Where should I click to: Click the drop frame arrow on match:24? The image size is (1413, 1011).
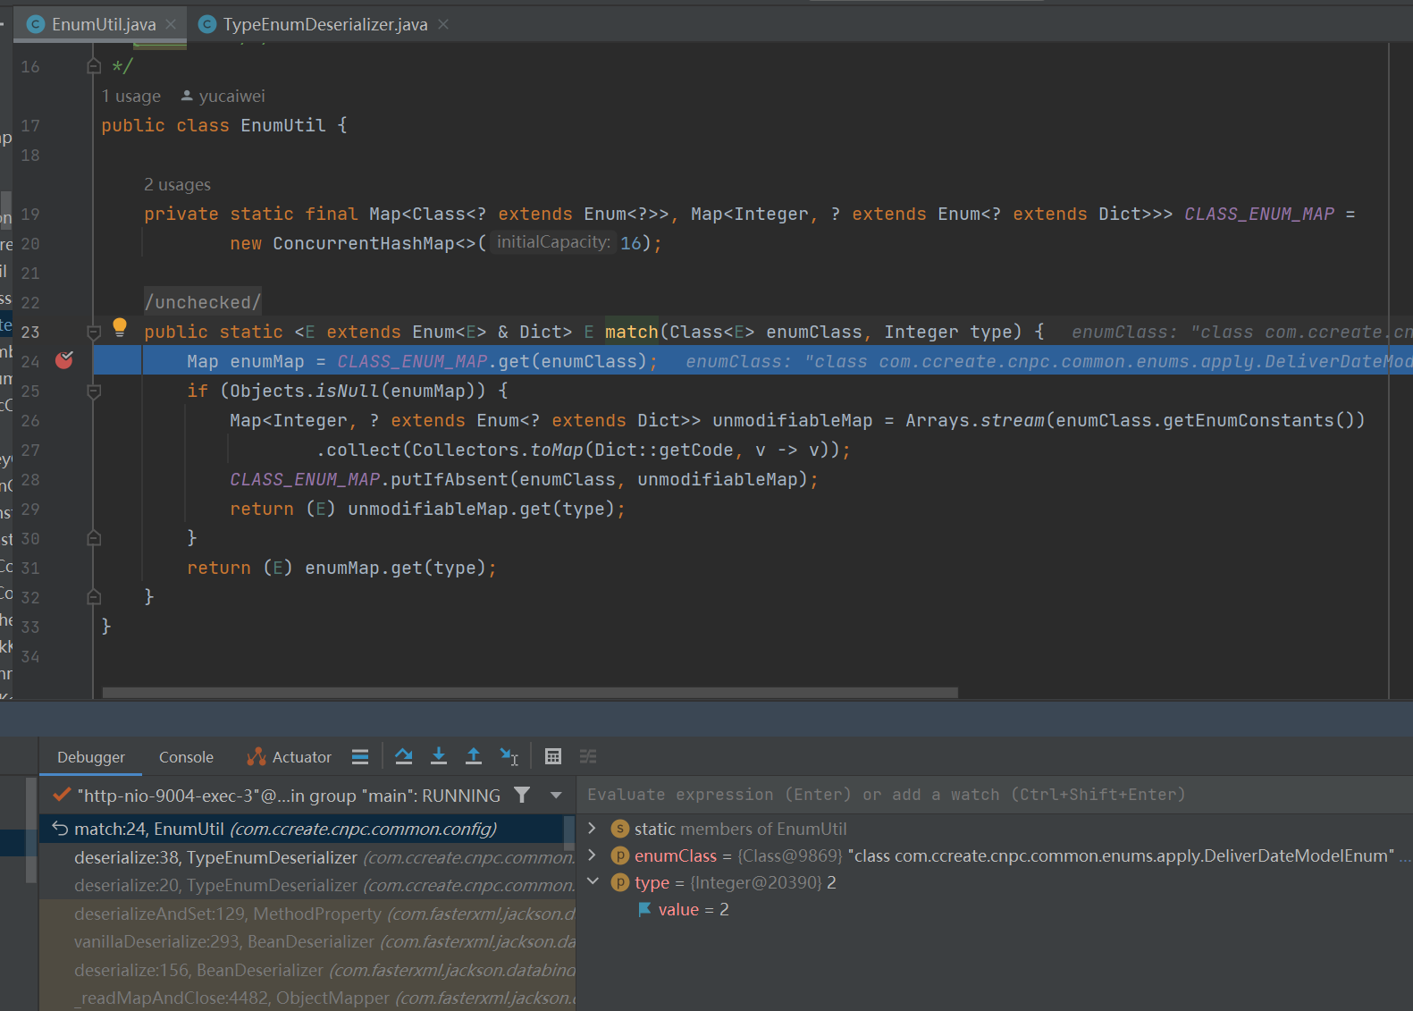(60, 829)
